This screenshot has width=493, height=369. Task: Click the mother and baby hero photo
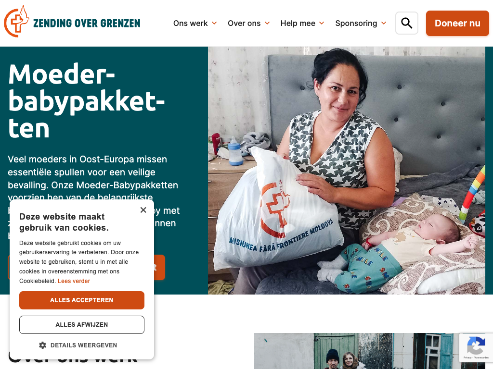pyautogui.click(x=347, y=171)
